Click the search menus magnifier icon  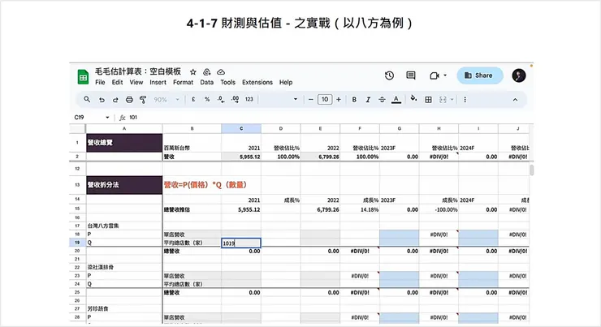87,100
